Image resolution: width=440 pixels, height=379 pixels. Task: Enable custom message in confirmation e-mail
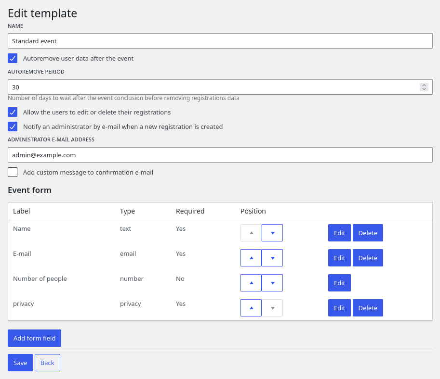[x=13, y=172]
